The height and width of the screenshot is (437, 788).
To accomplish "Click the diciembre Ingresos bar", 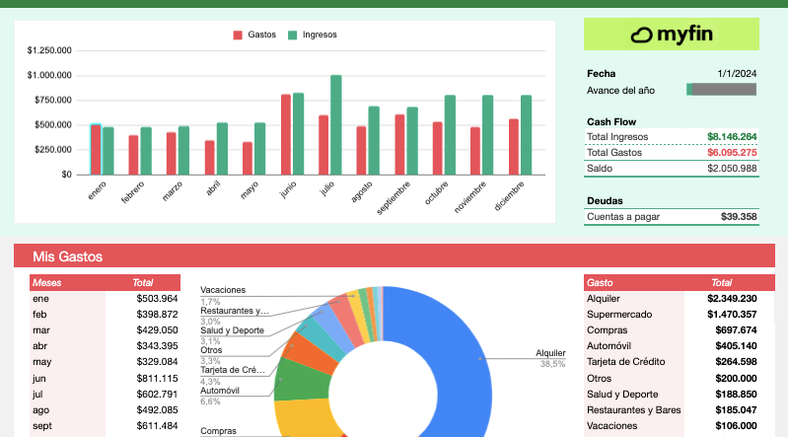I will tap(526, 134).
